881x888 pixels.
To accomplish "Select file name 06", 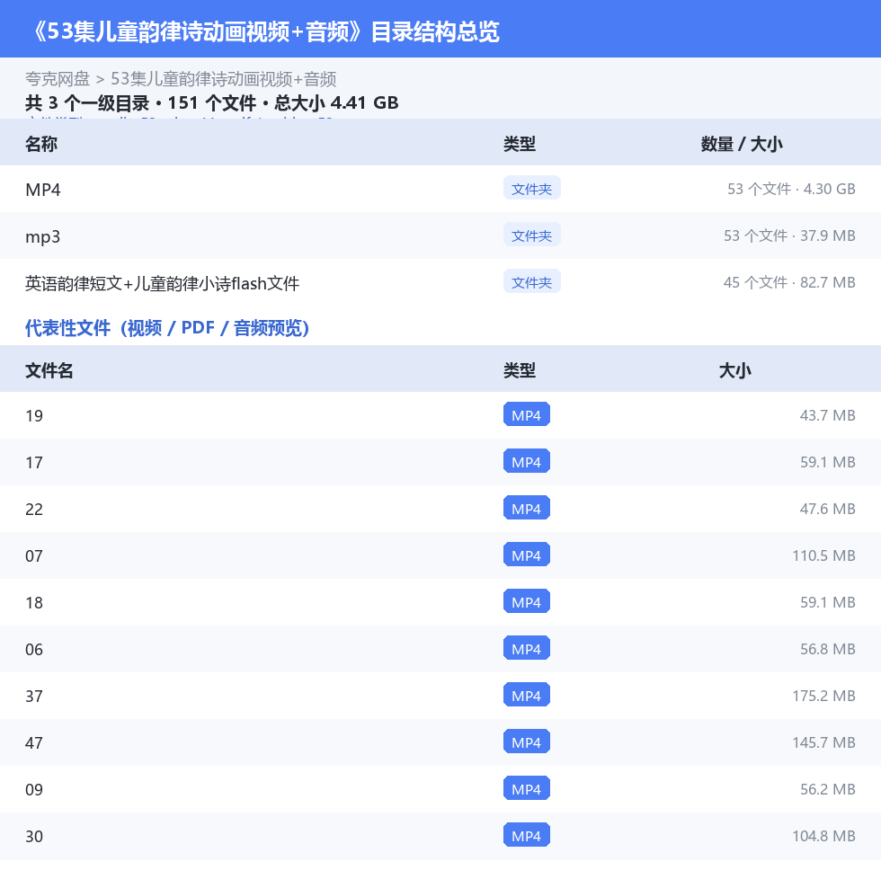I will tap(34, 650).
